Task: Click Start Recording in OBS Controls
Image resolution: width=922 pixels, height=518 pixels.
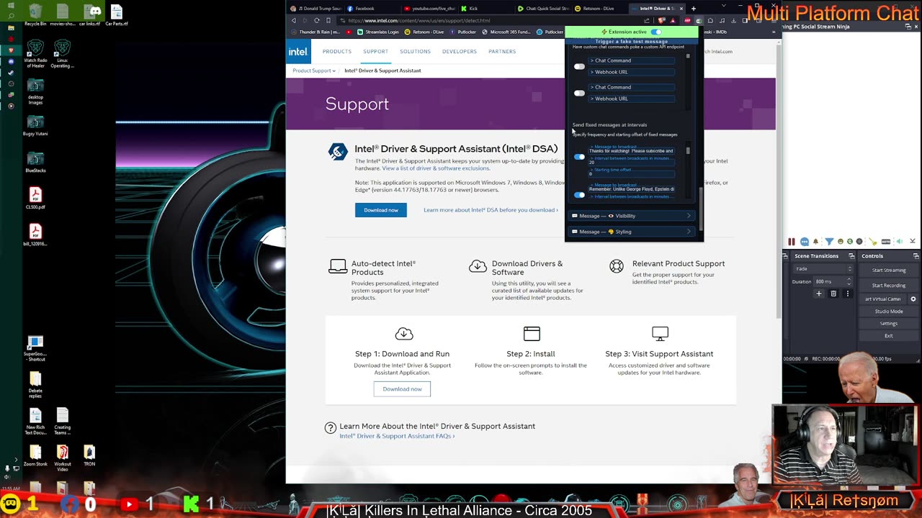Action: [x=889, y=285]
